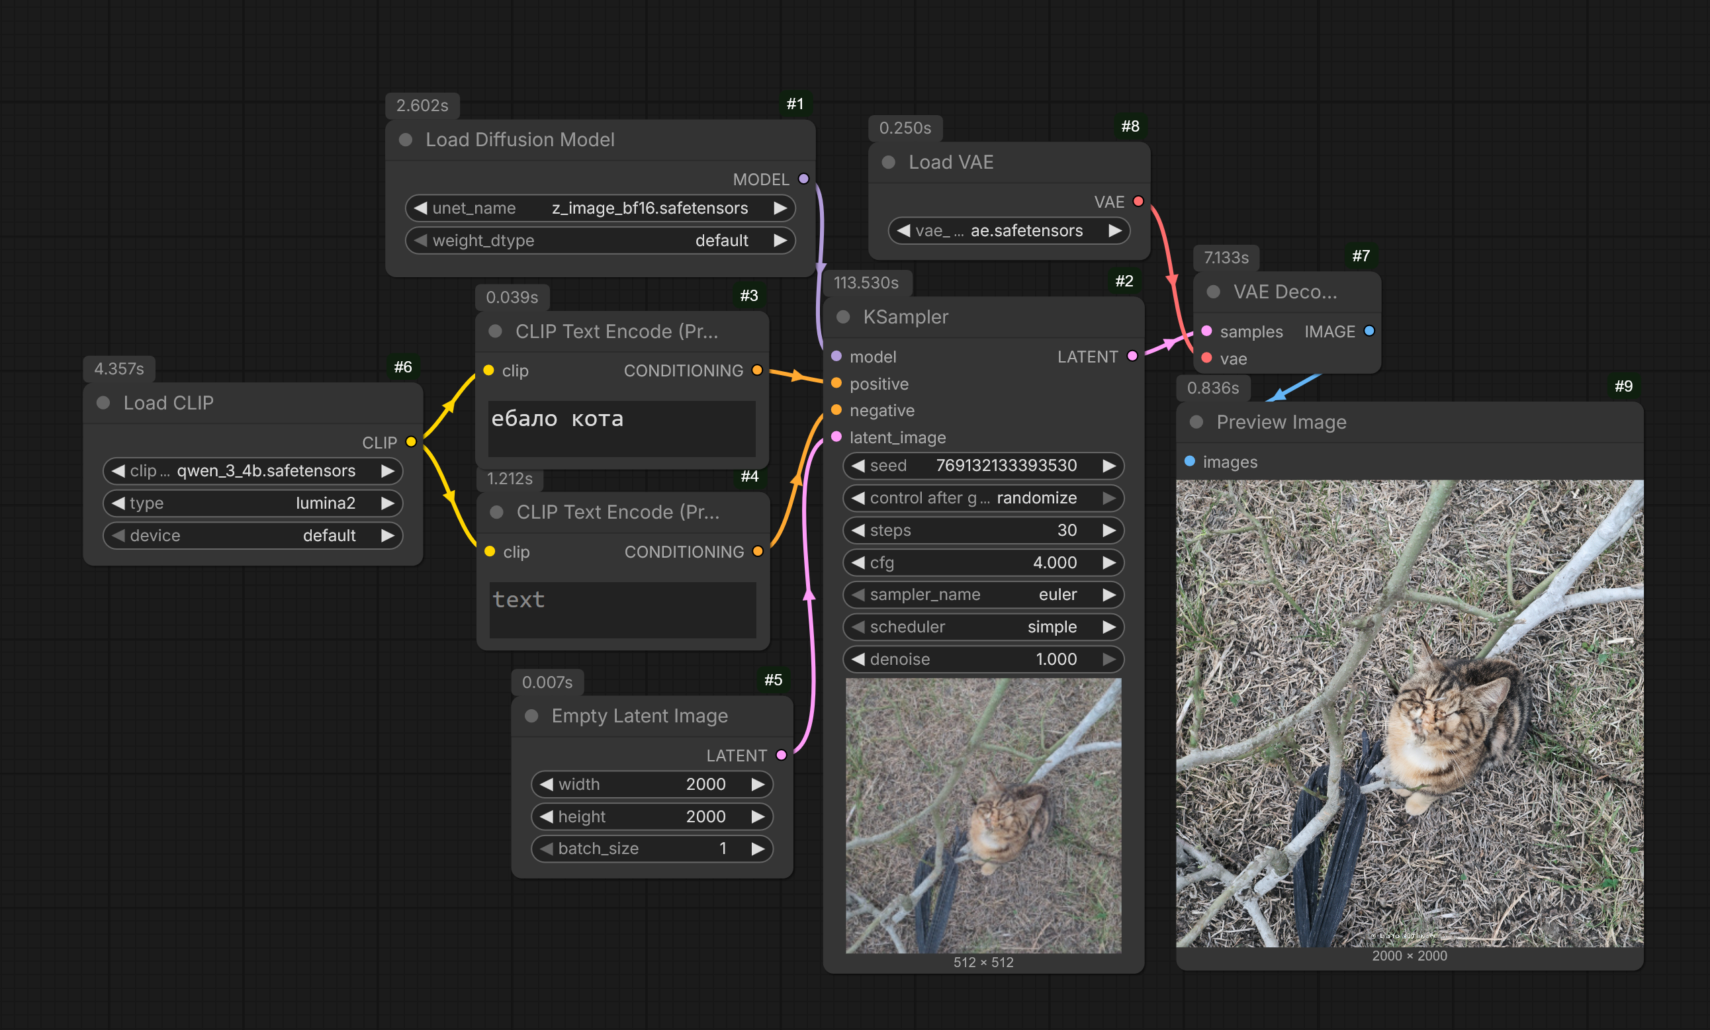
Task: Click the LATENT output socket on Empty Latent Image
Action: pos(782,755)
